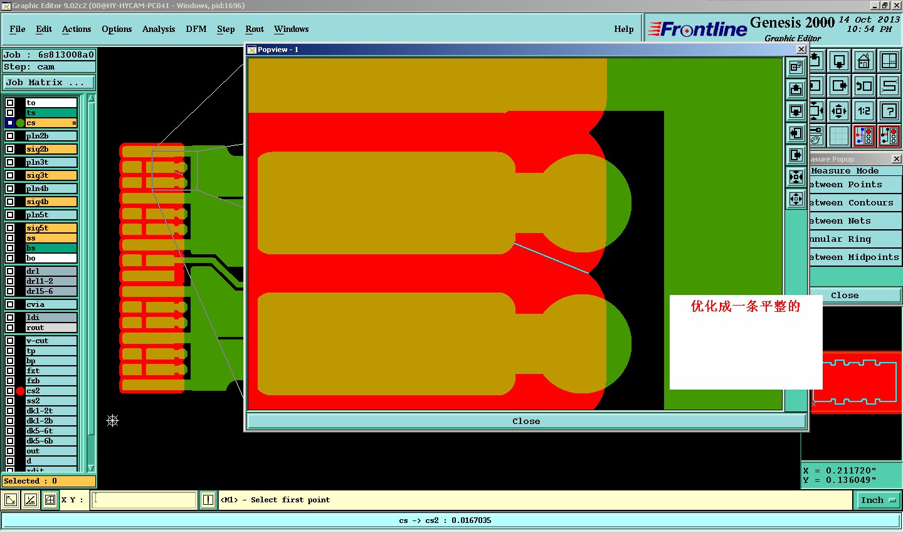Choose Between Midpoints measure mode

(855, 257)
